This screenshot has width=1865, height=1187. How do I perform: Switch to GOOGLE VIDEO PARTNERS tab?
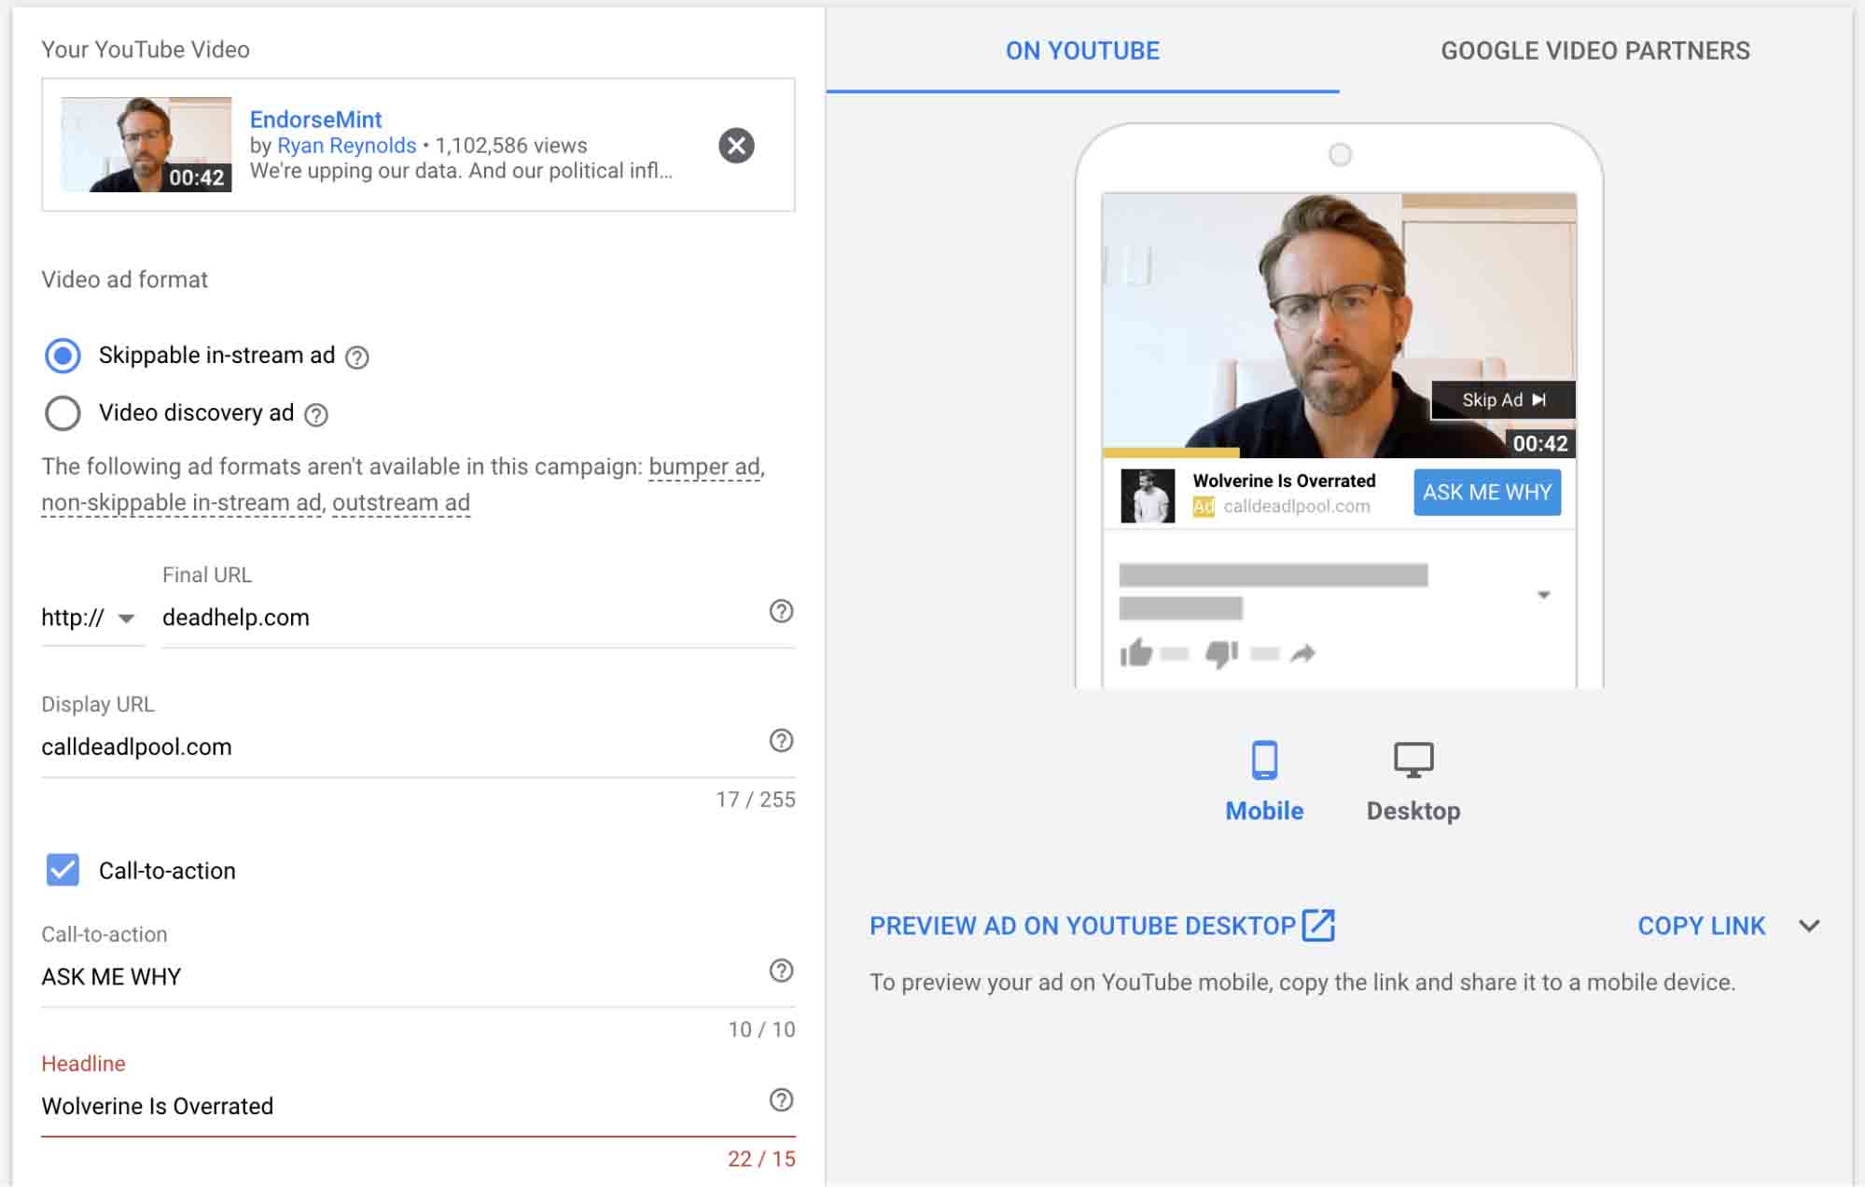tap(1595, 50)
